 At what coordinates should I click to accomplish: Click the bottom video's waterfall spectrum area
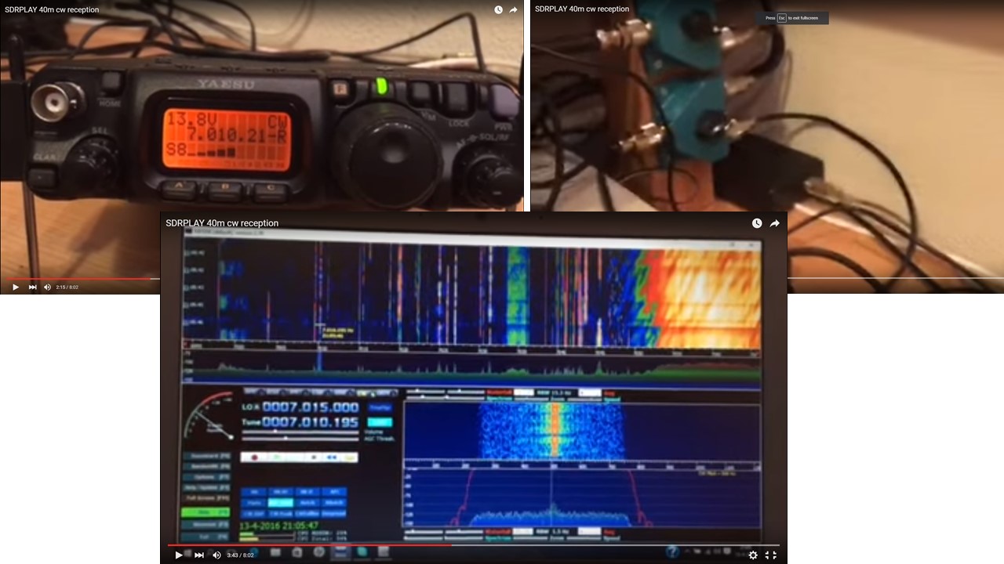tap(472, 294)
